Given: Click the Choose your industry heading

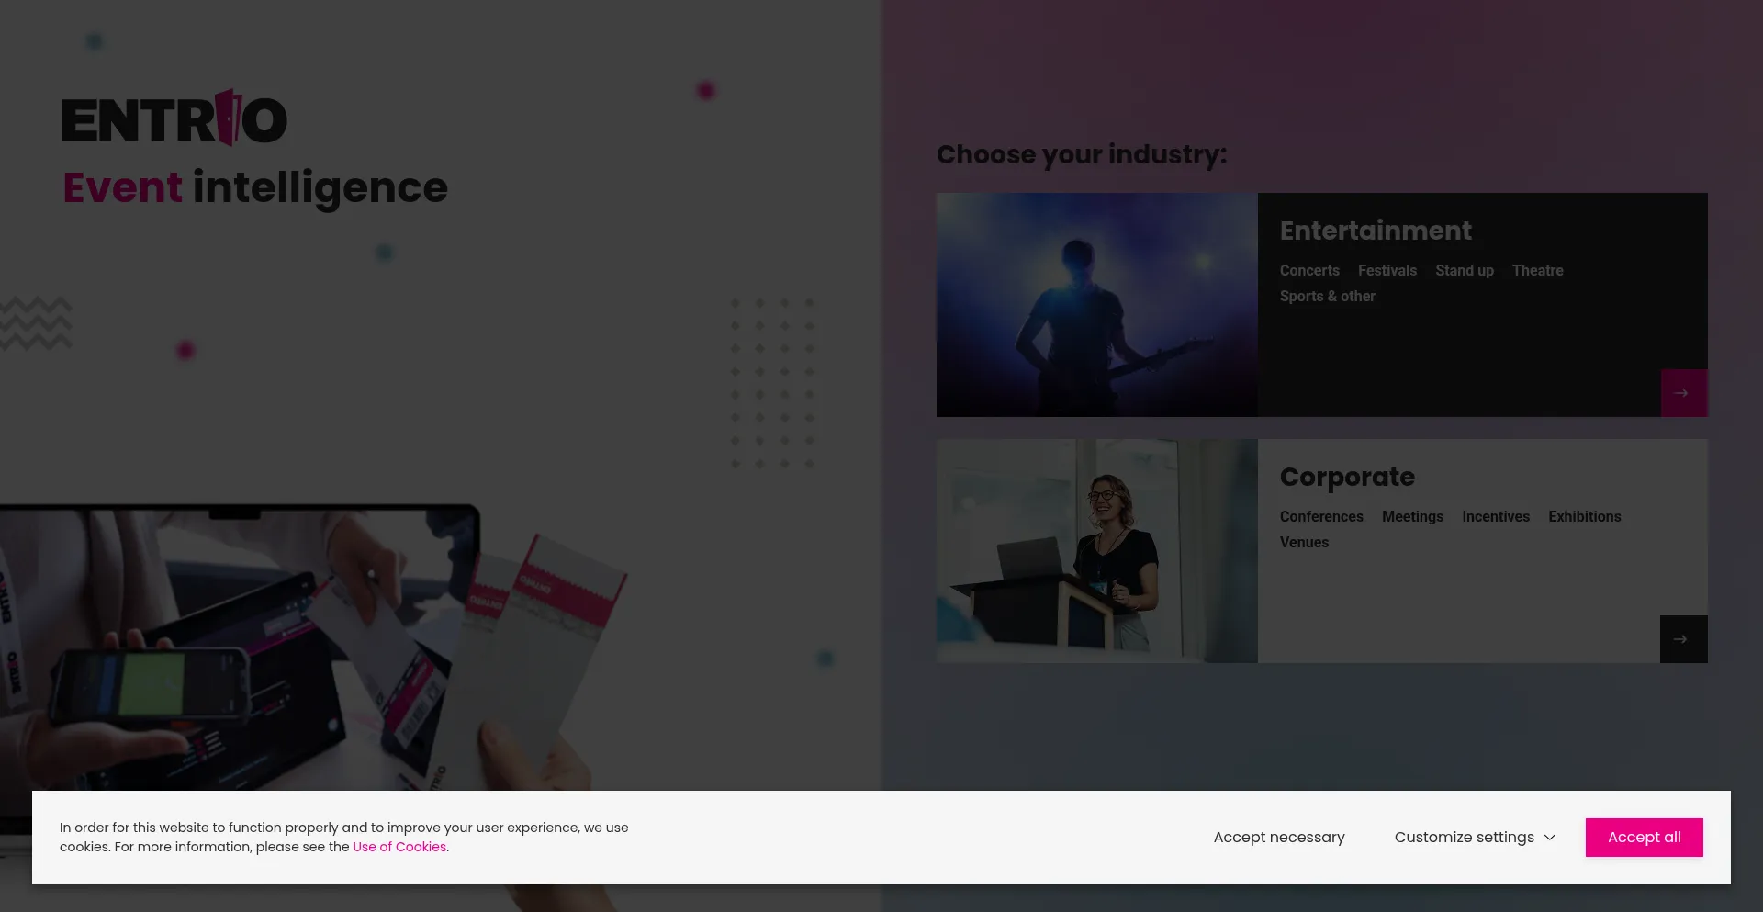Looking at the screenshot, I should pos(1082,154).
